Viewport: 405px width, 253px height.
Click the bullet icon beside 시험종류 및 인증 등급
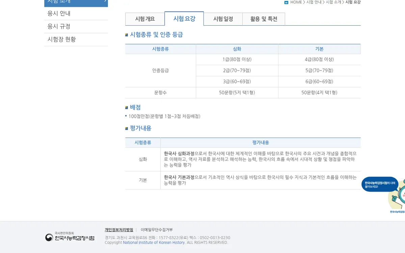tap(127, 35)
